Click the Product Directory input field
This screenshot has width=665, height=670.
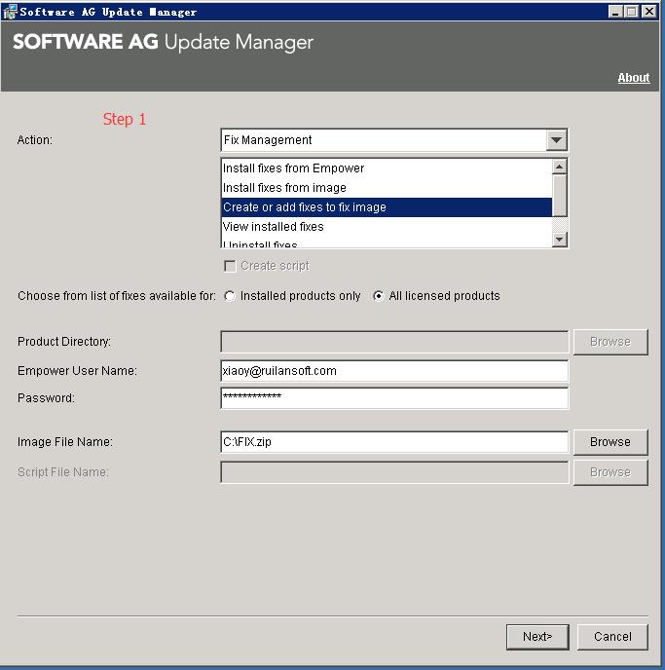tap(394, 342)
